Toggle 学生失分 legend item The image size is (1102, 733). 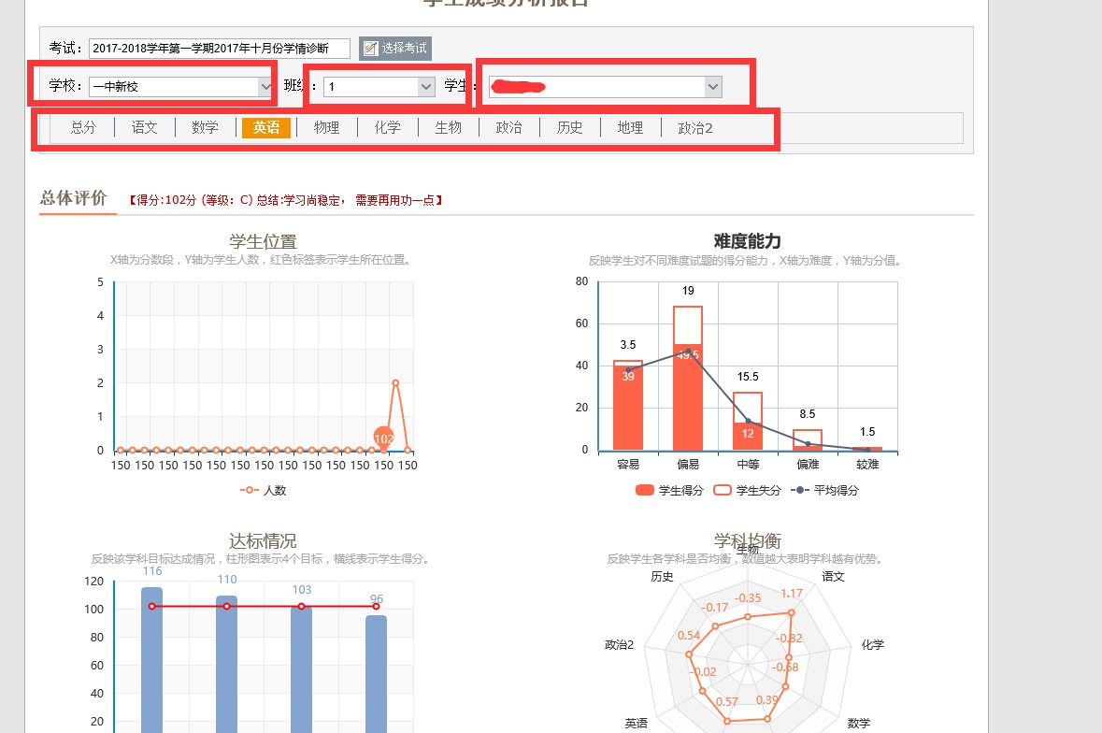(x=747, y=490)
